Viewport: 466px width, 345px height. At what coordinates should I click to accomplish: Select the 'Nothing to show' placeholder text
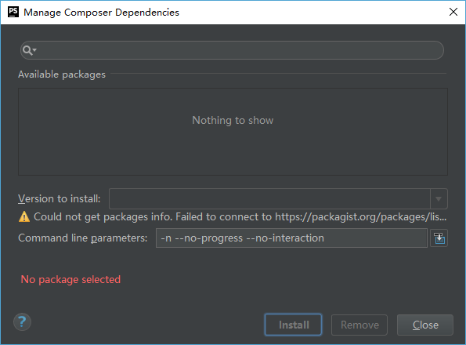click(233, 121)
